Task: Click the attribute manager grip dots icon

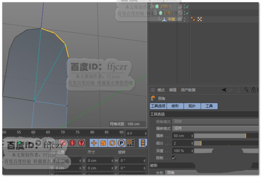Action: point(152,90)
